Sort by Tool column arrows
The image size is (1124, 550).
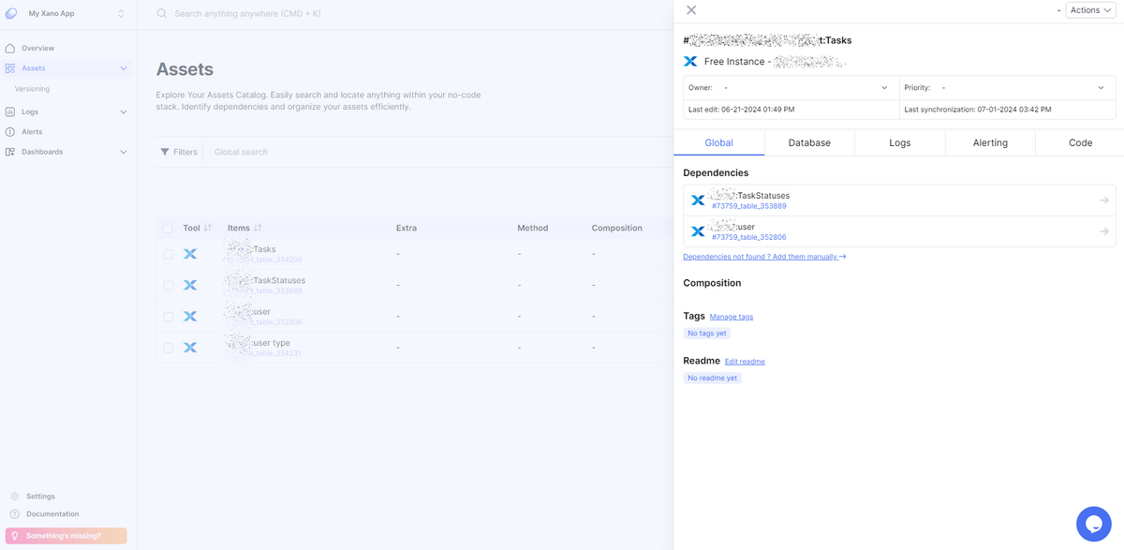208,228
